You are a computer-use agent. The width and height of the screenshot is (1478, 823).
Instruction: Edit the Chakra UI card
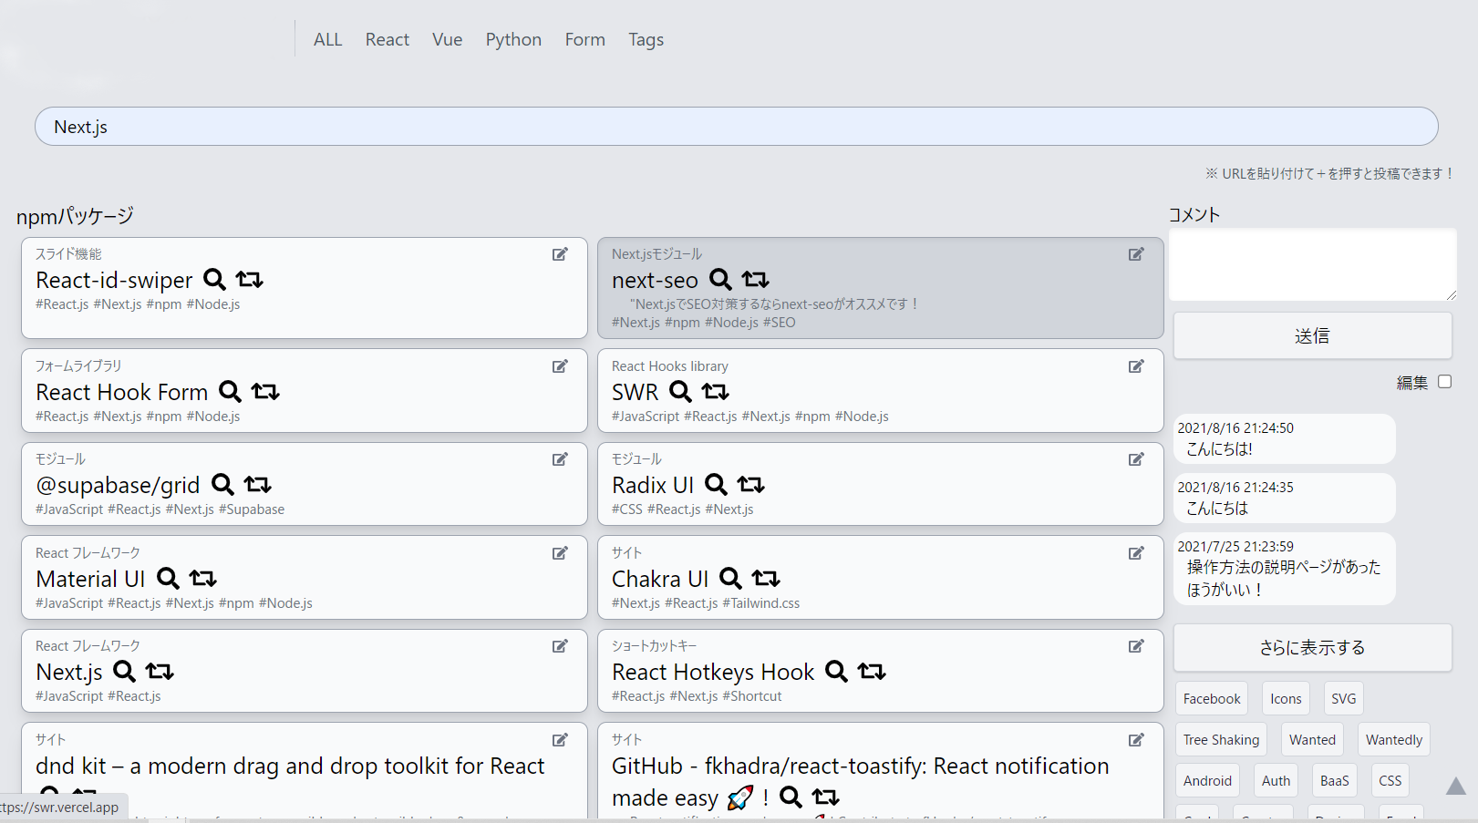tap(1136, 553)
